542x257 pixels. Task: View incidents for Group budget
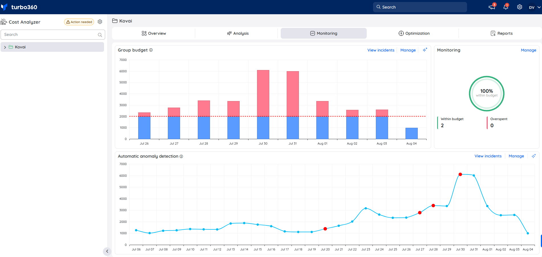tap(381, 50)
